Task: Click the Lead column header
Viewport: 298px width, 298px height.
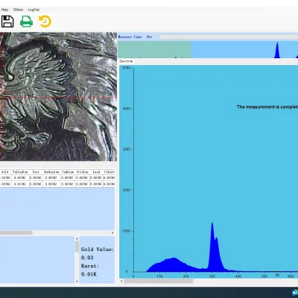Action: [x=96, y=172]
